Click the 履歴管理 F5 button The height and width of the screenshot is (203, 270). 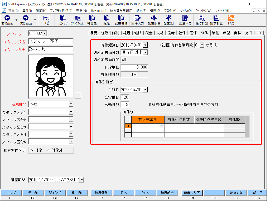coord(102,193)
